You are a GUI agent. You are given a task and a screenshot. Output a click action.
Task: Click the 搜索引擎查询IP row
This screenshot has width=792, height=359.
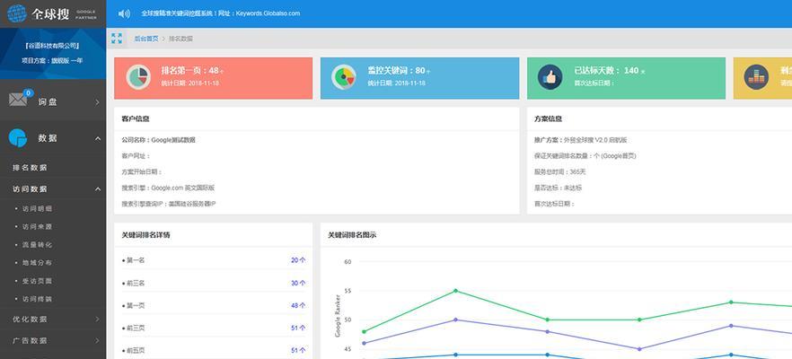coord(169,204)
